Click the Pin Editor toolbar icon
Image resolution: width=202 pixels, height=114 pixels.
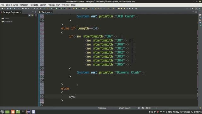pos(136,9)
